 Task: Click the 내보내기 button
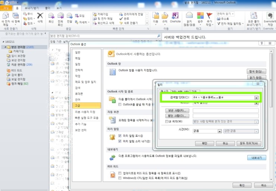coord(257,158)
